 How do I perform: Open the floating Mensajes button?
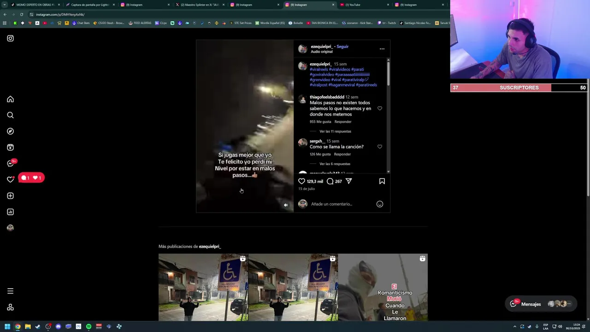tap(541, 304)
